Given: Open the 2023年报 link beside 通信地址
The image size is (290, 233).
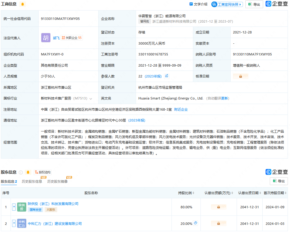Looking at the screenshot, I should pos(137,120).
